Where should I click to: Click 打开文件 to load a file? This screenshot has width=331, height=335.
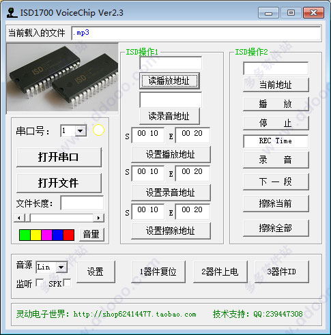pyautogui.click(x=59, y=183)
